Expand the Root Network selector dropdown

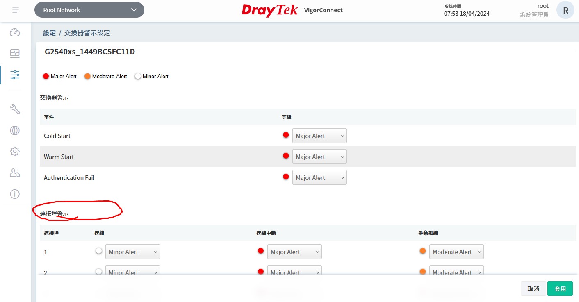point(89,10)
